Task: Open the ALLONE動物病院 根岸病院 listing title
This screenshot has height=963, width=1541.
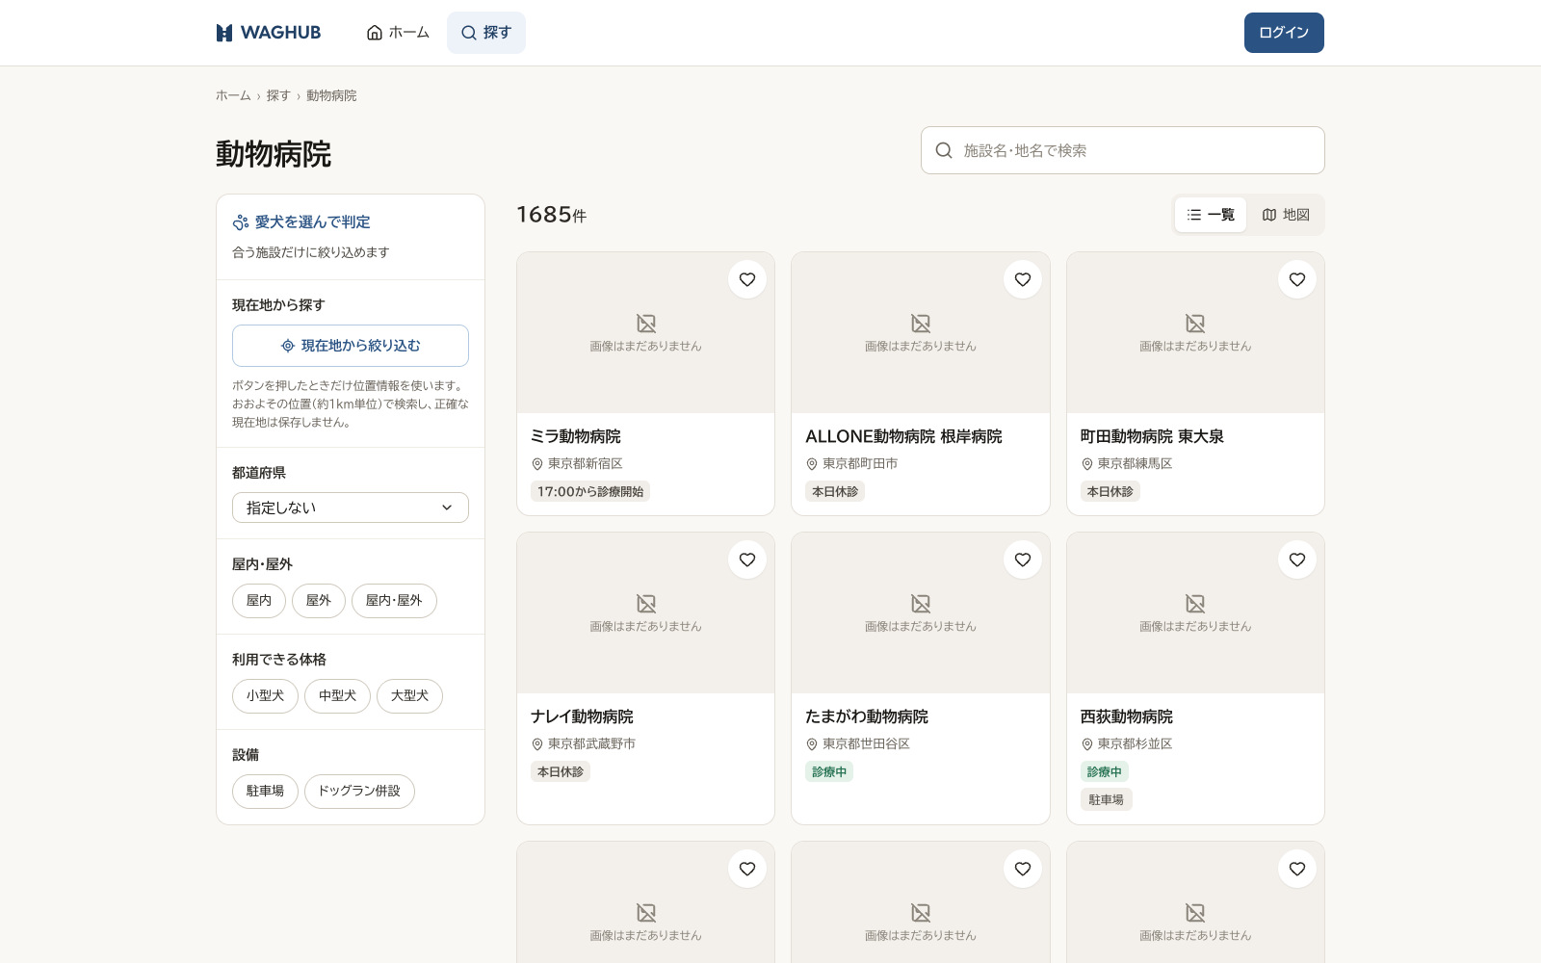Action: (x=903, y=436)
